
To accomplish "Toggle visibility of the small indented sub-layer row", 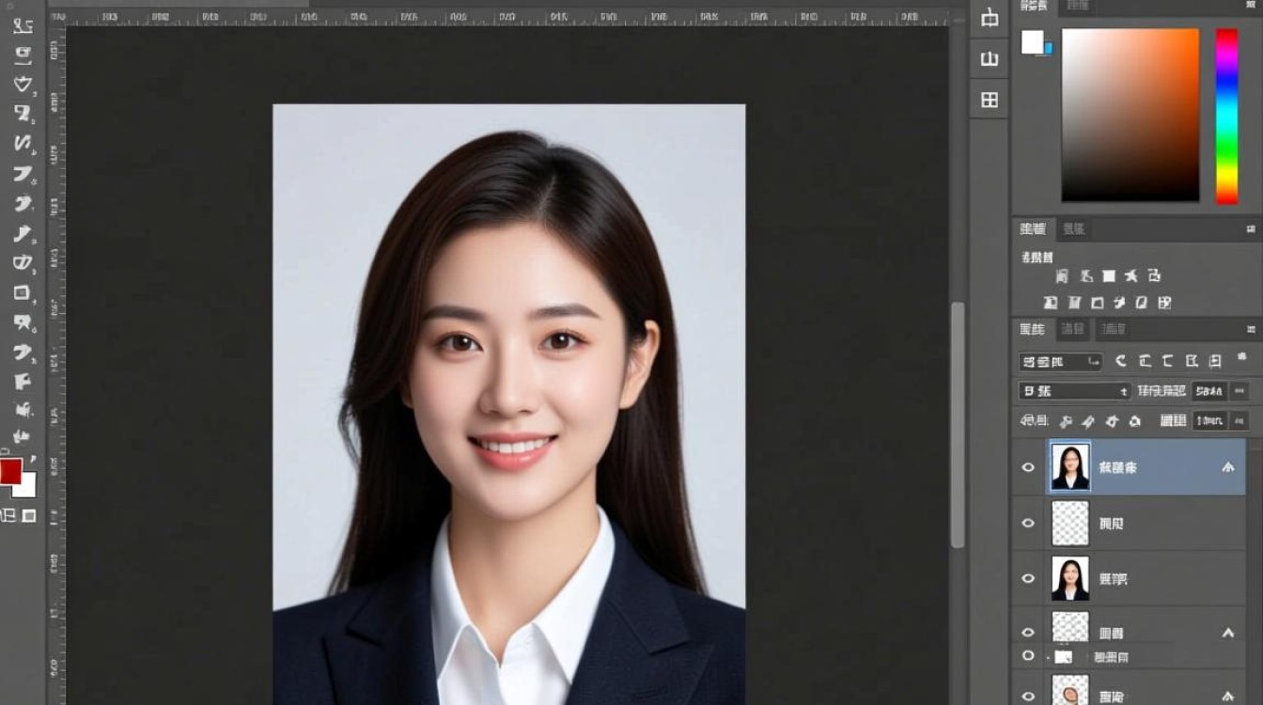I will [x=1028, y=656].
